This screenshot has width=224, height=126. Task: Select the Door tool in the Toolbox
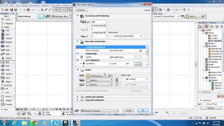[x=7, y=34]
